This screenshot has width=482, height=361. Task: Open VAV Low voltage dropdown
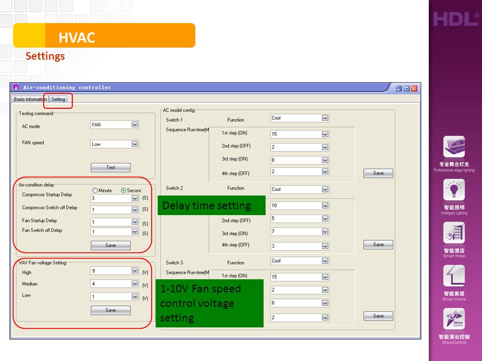click(135, 296)
